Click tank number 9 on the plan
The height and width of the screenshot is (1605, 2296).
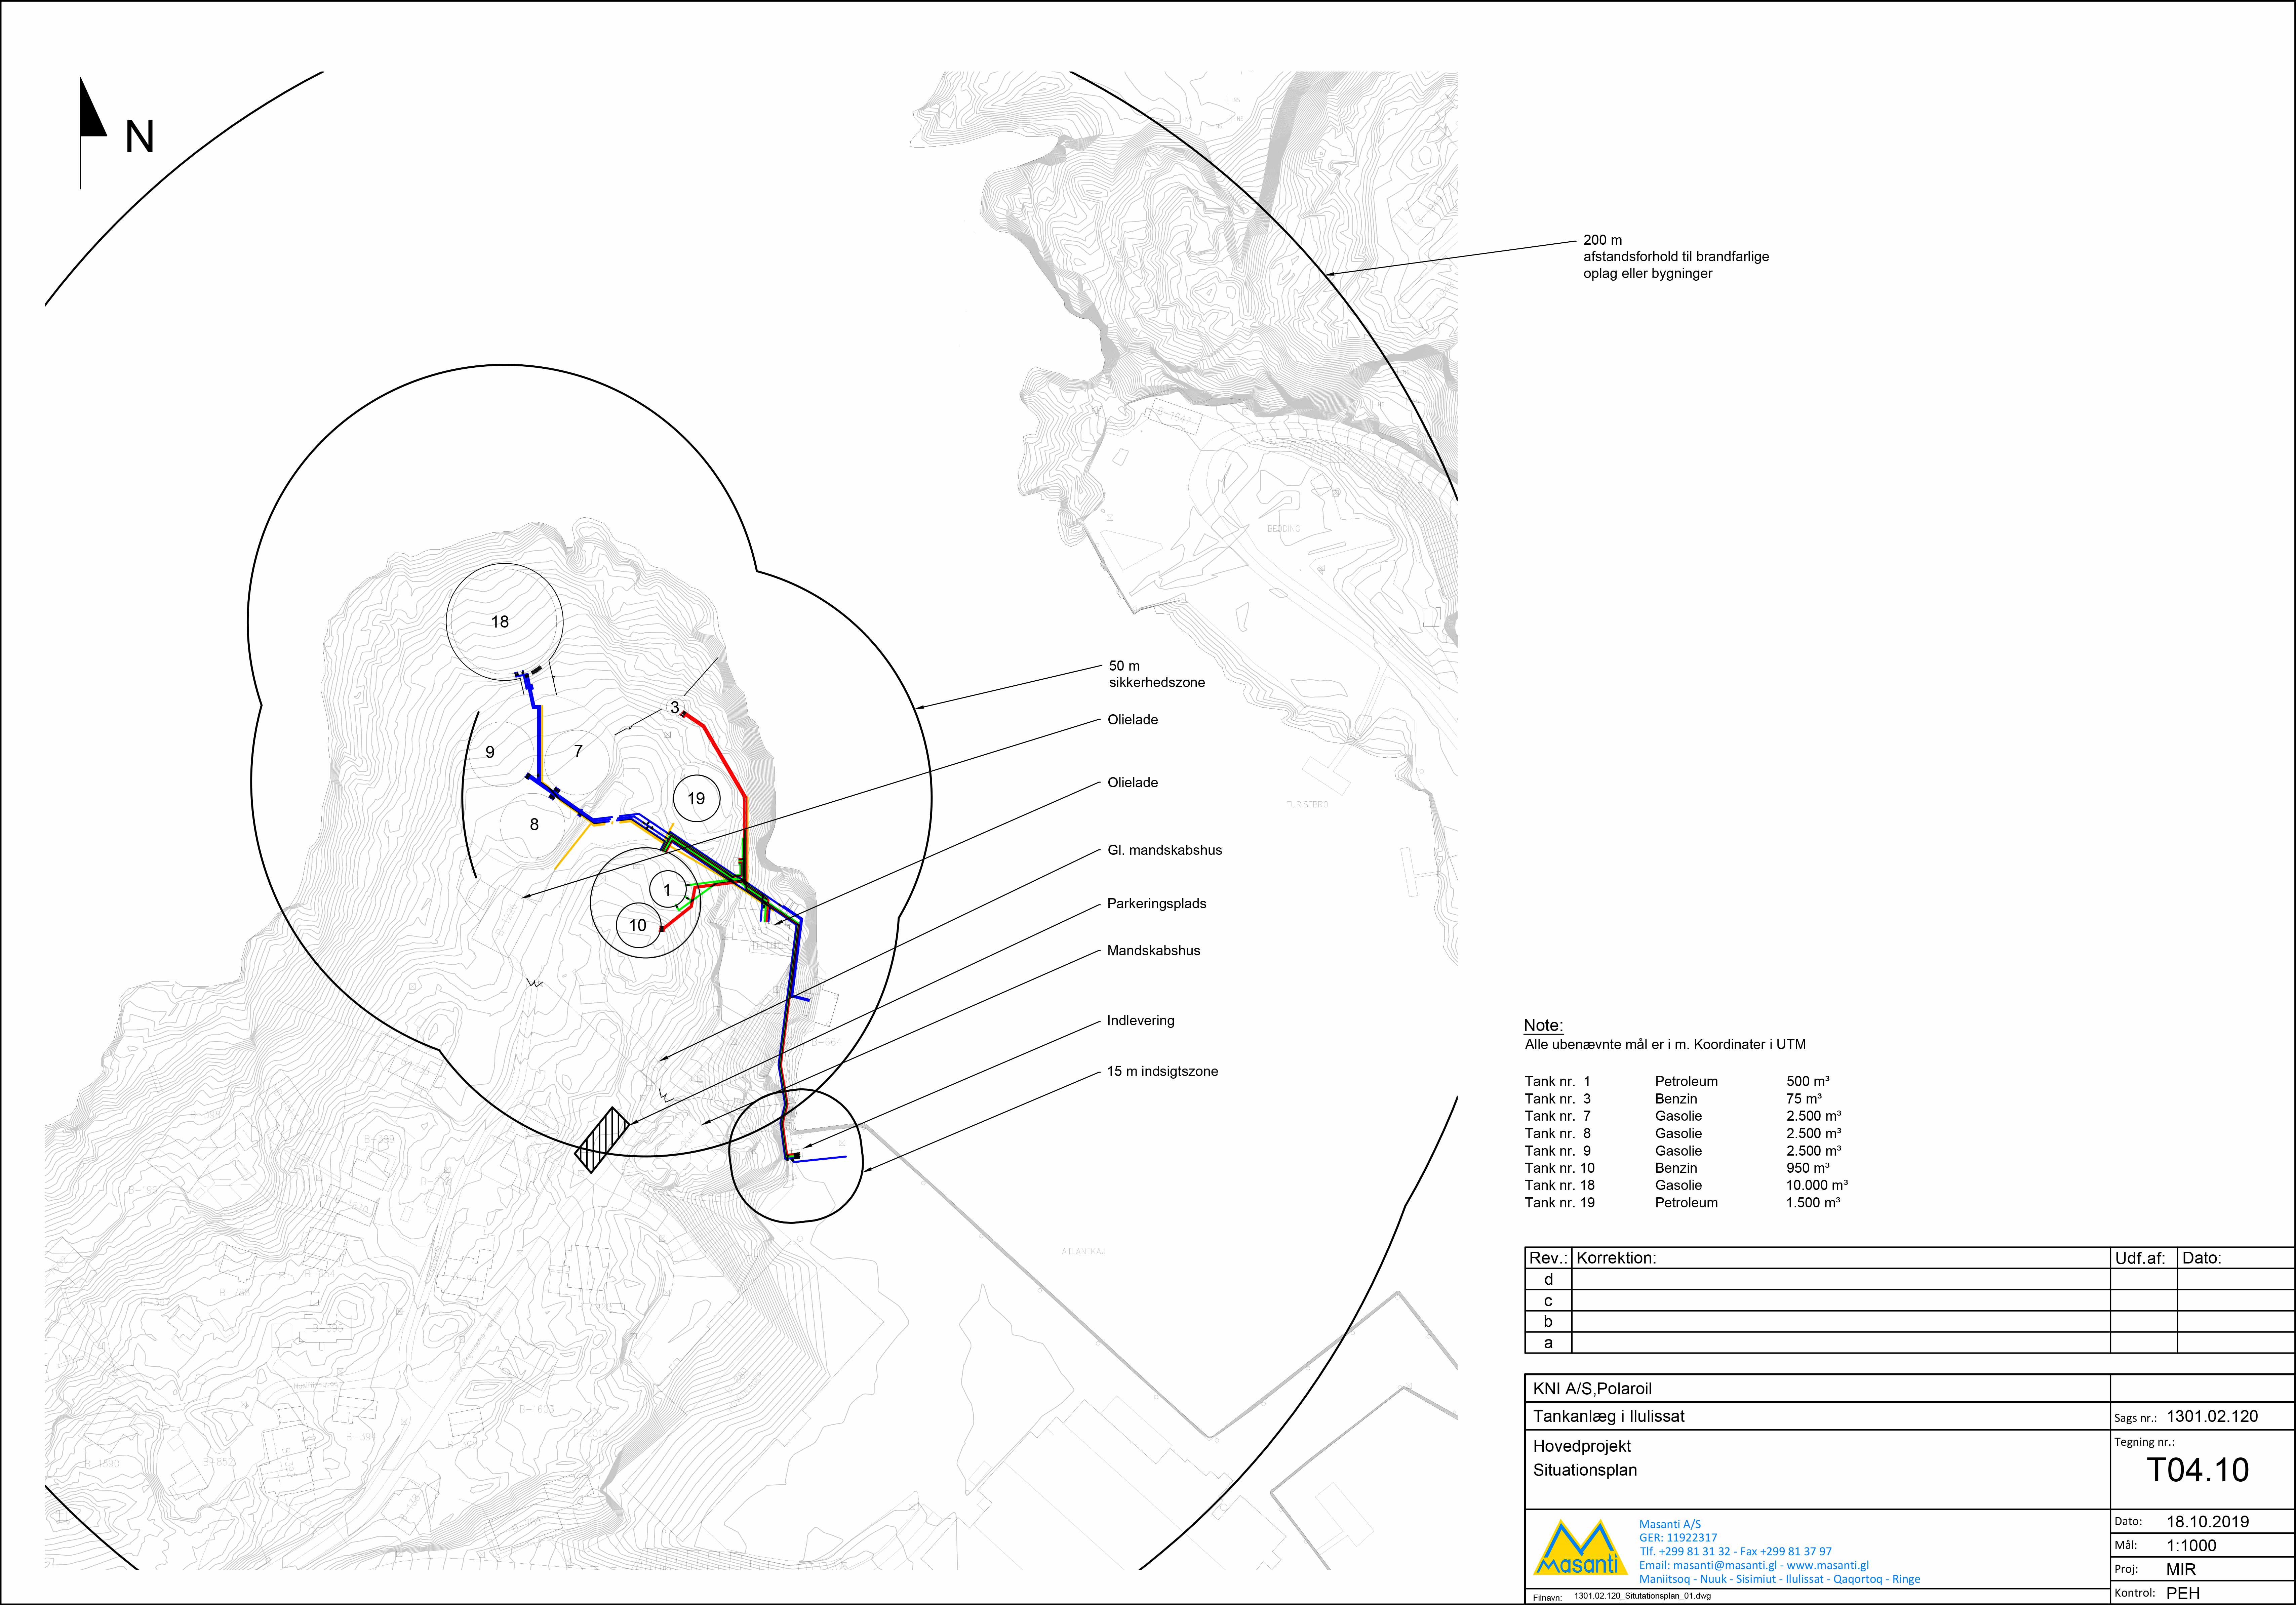[490, 752]
